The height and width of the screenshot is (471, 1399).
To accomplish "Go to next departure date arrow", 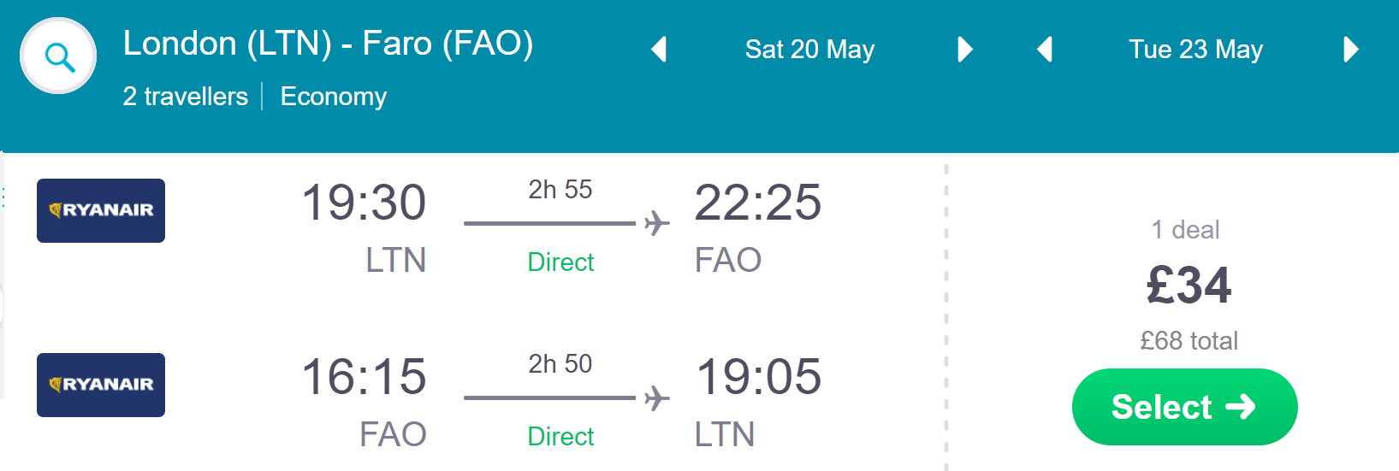I will point(965,50).
